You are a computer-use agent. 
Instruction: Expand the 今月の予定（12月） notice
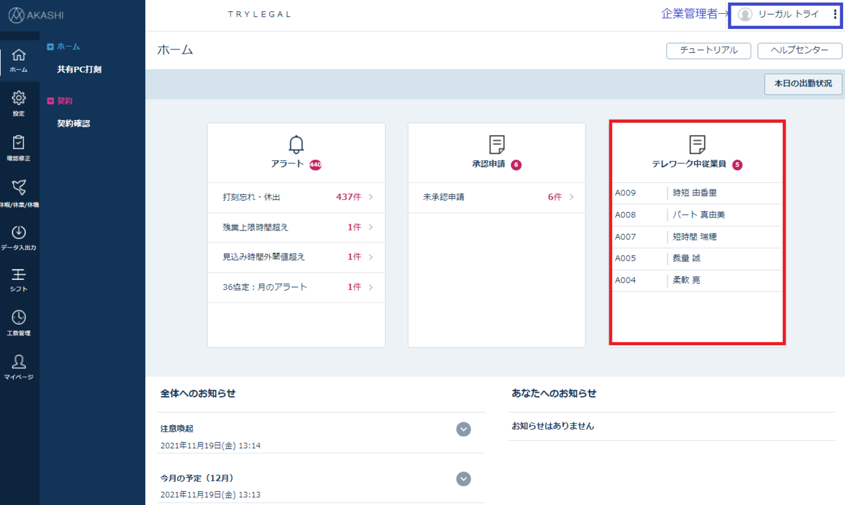(464, 479)
